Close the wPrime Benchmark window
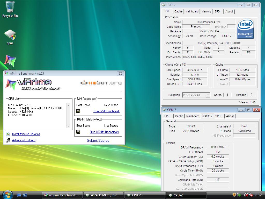The image size is (265, 199). [x=121, y=73]
